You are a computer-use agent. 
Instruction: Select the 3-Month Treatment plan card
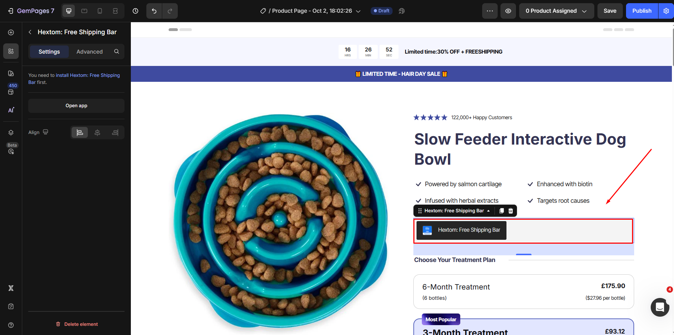524,327
